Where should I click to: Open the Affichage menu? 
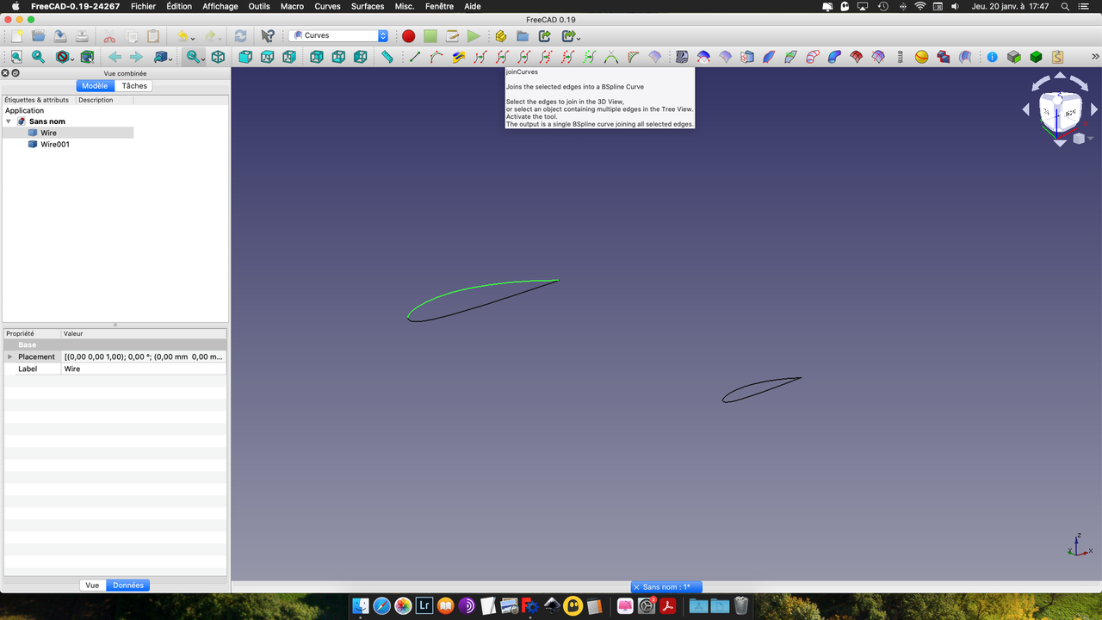coord(220,6)
